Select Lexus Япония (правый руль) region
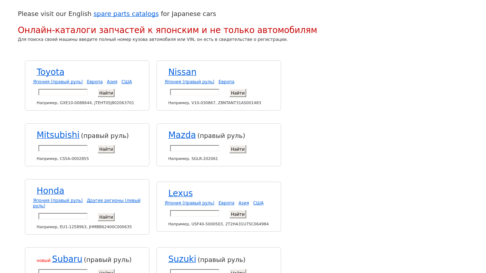The height and width of the screenshot is (273, 486). (x=190, y=203)
